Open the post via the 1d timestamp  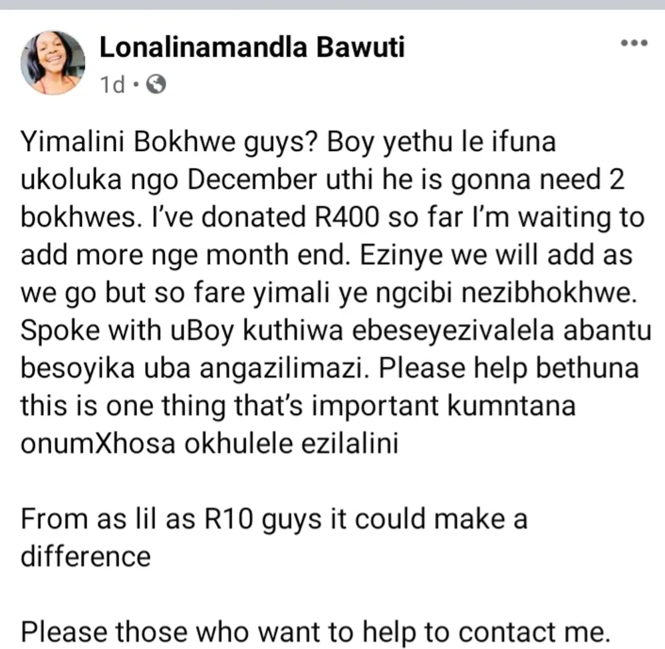pos(112,85)
